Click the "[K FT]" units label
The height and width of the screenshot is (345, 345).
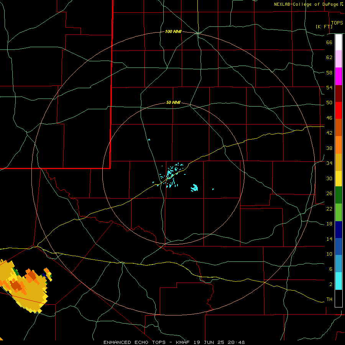[x=324, y=26]
